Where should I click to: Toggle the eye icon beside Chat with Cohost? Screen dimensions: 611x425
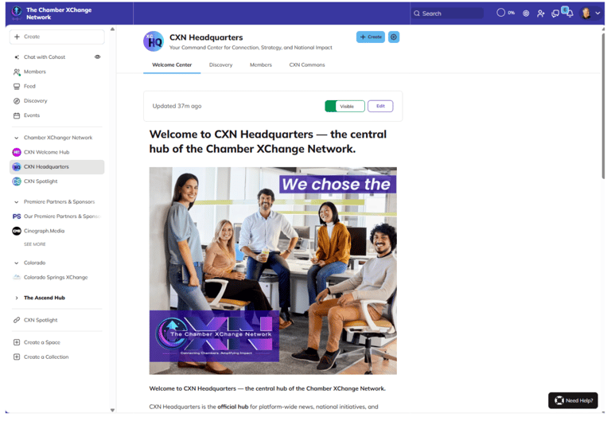(97, 57)
